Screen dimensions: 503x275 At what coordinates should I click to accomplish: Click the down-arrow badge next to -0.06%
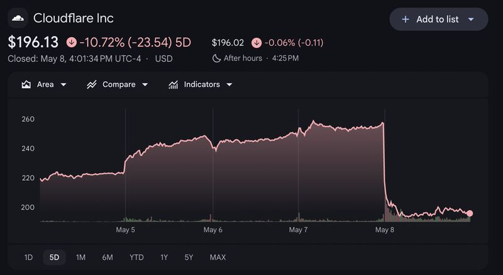coord(257,43)
